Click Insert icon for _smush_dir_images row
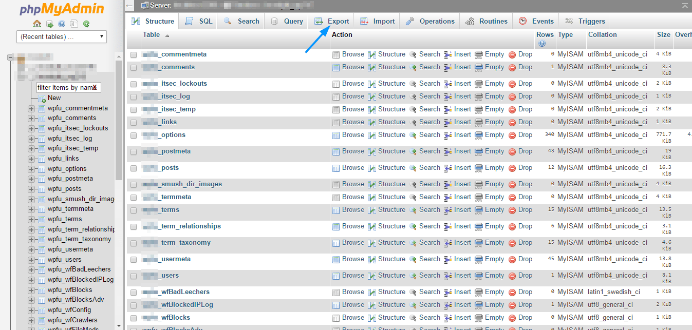The width and height of the screenshot is (692, 330). [x=448, y=184]
